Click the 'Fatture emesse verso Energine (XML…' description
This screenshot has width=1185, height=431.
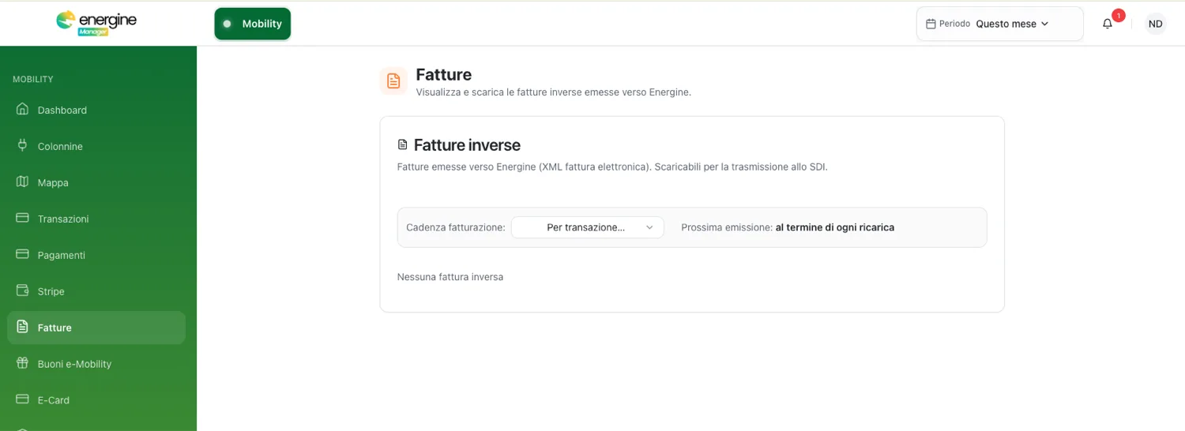pyautogui.click(x=612, y=167)
